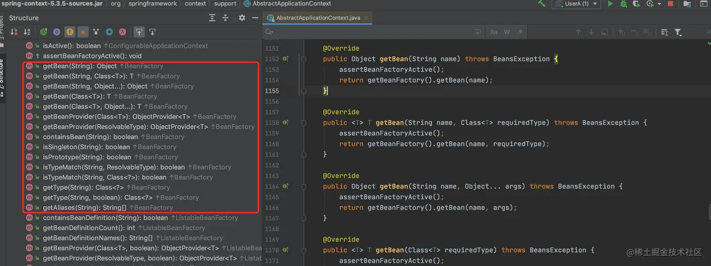The image size is (711, 266).
Task: Open the UserA (1) run configuration dropdown
Action: [576, 3]
